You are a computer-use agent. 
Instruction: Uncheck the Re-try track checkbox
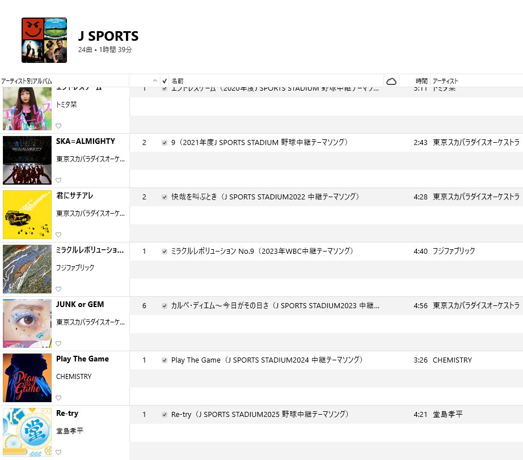tap(165, 414)
